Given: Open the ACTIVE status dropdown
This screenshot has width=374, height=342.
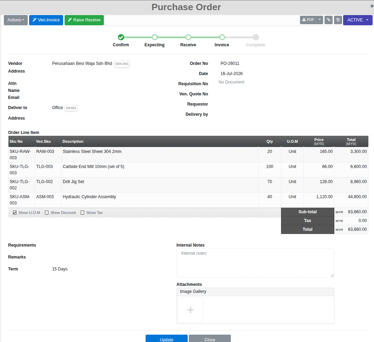Looking at the screenshot, I should click(x=358, y=20).
